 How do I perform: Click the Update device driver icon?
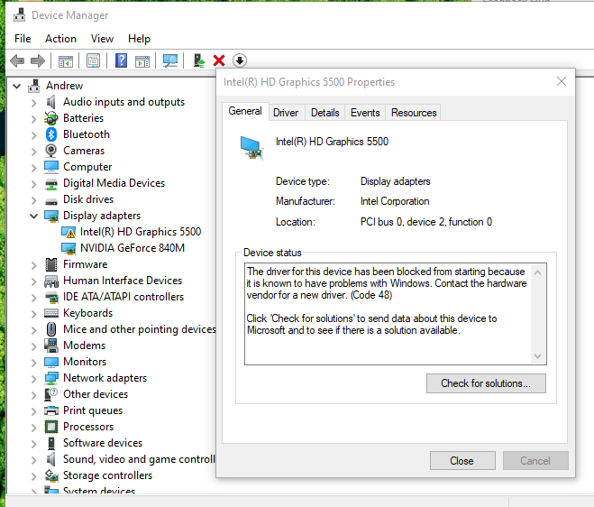[199, 60]
